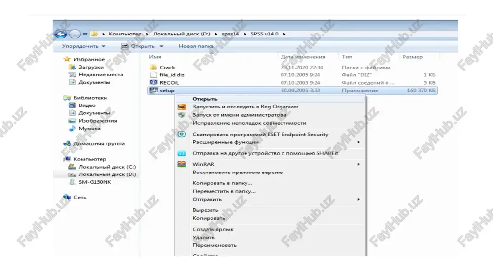Viewport: 493px width, 277px height.
Task: Click the Forward navigation arrow button
Action: coord(75,34)
